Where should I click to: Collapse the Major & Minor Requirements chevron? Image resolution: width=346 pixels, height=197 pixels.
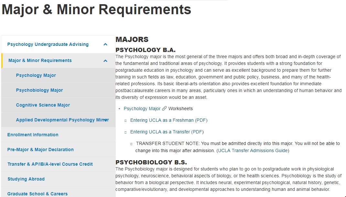(x=105, y=61)
